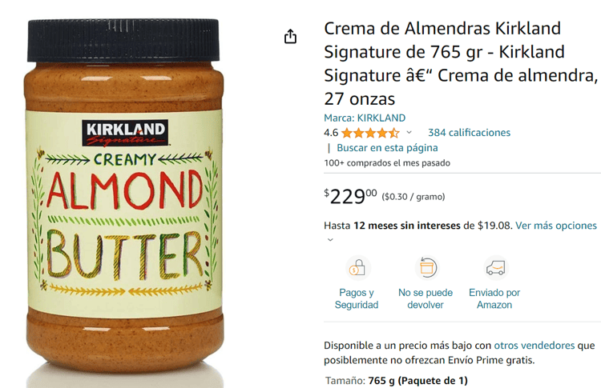The width and height of the screenshot is (601, 388).
Task: Click the Pagos y Seguridad label
Action: (x=357, y=298)
